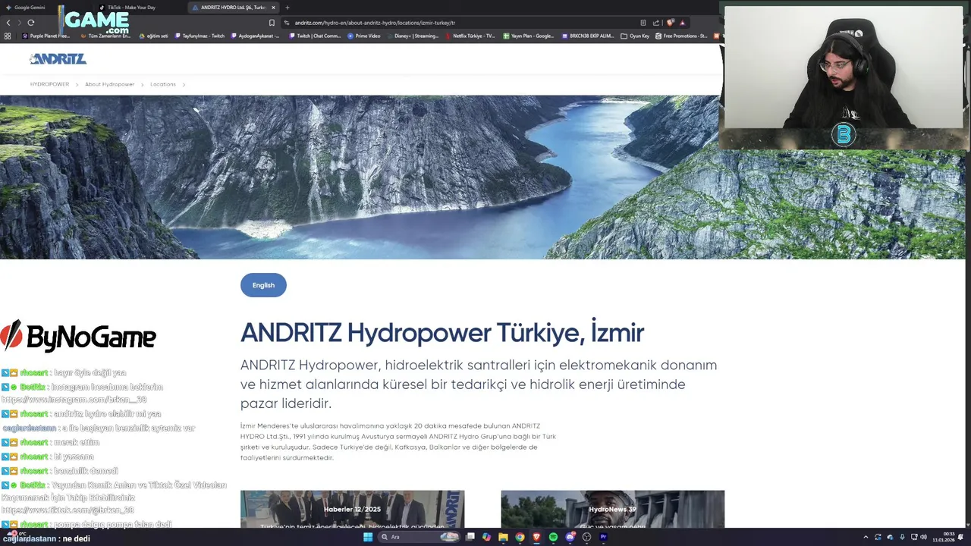Screen dimensions: 971x546
Task: Switch language with the English button
Action: 263,285
